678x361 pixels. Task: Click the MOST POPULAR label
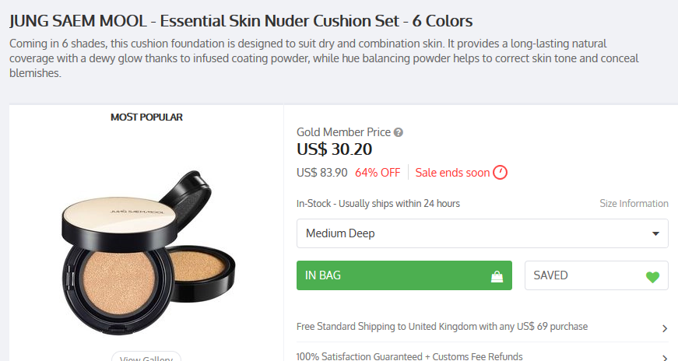coord(146,117)
